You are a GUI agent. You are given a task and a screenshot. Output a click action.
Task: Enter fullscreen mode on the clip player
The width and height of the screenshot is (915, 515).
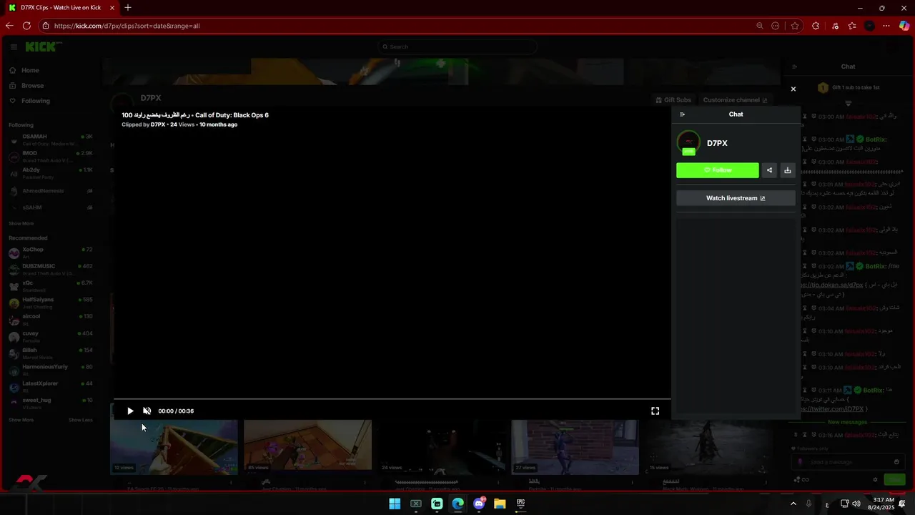tap(655, 411)
